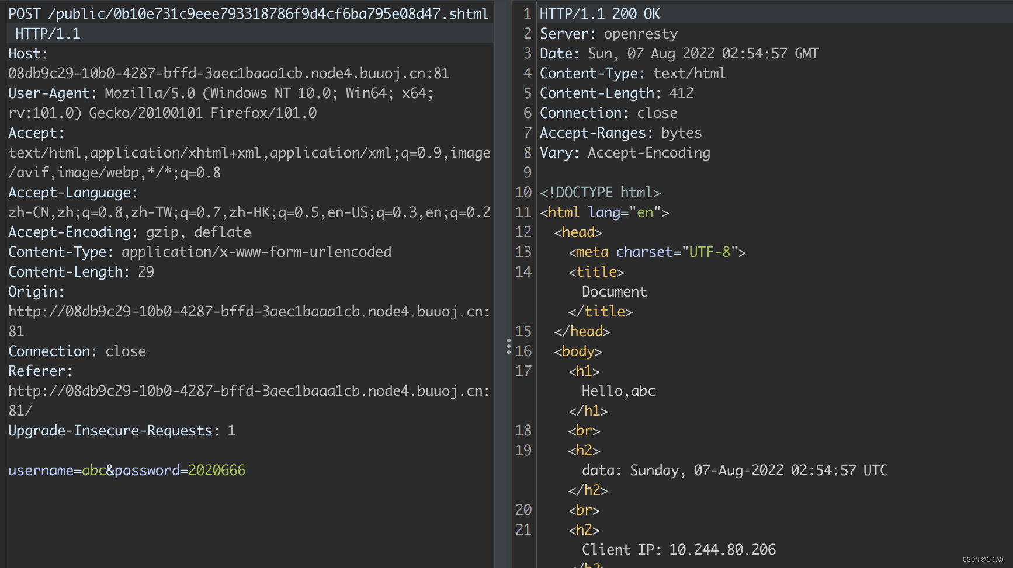Viewport: 1013px width, 568px height.
Task: Click the response Date header line
Action: 679,54
